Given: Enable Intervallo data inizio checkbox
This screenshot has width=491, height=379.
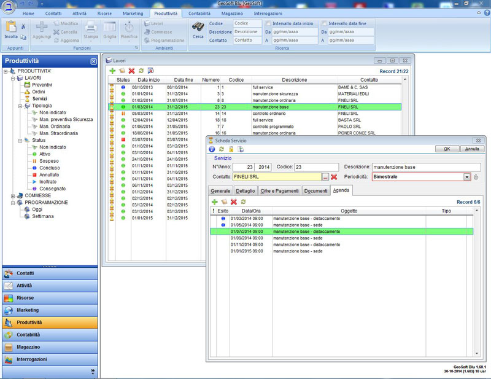Looking at the screenshot, I should tap(268, 23).
